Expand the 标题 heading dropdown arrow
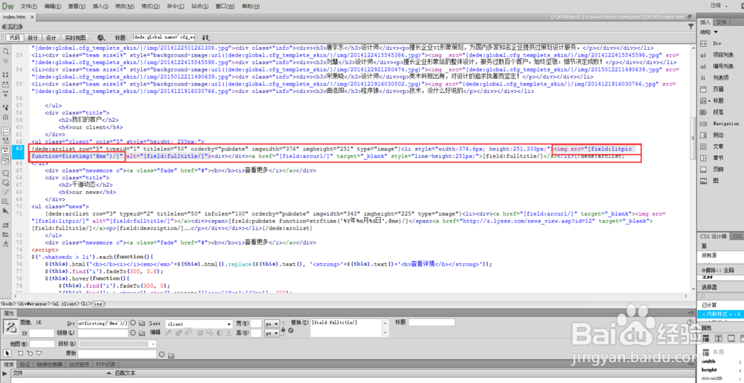The height and width of the screenshot is (383, 744). coord(709,100)
